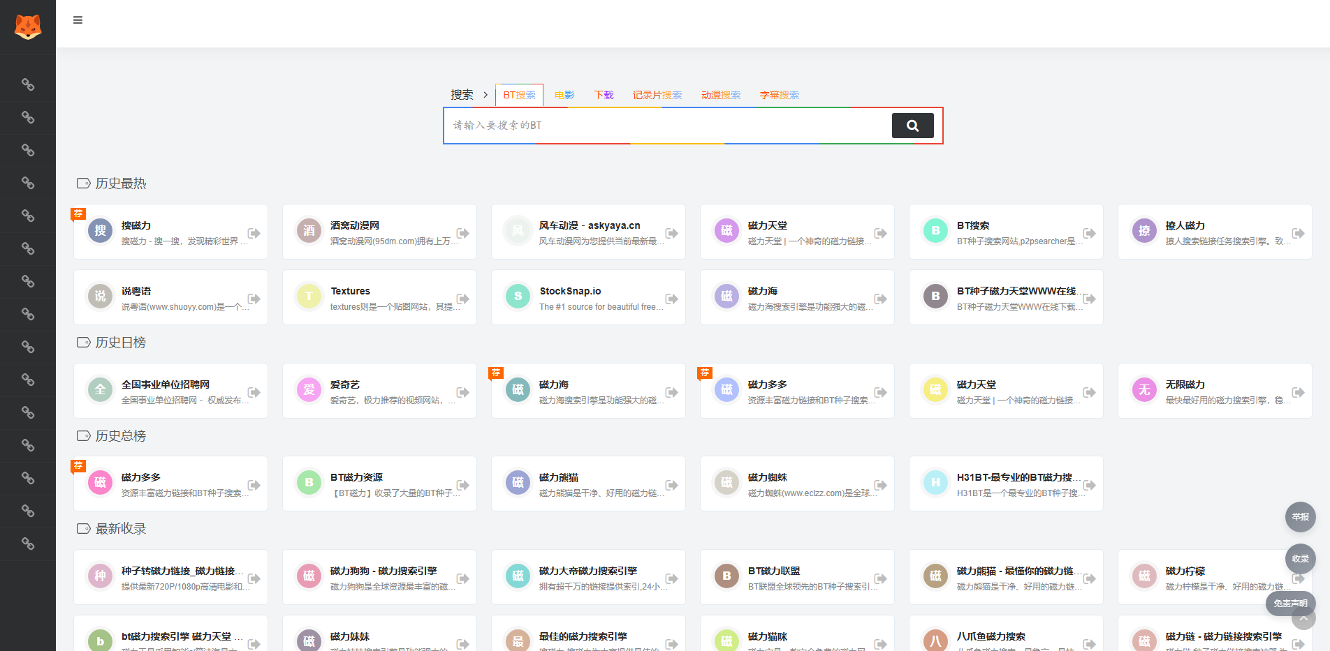Screen dimensions: 1330x651
Task: Click the 磁力天堂 circular avatar icon
Action: click(726, 231)
